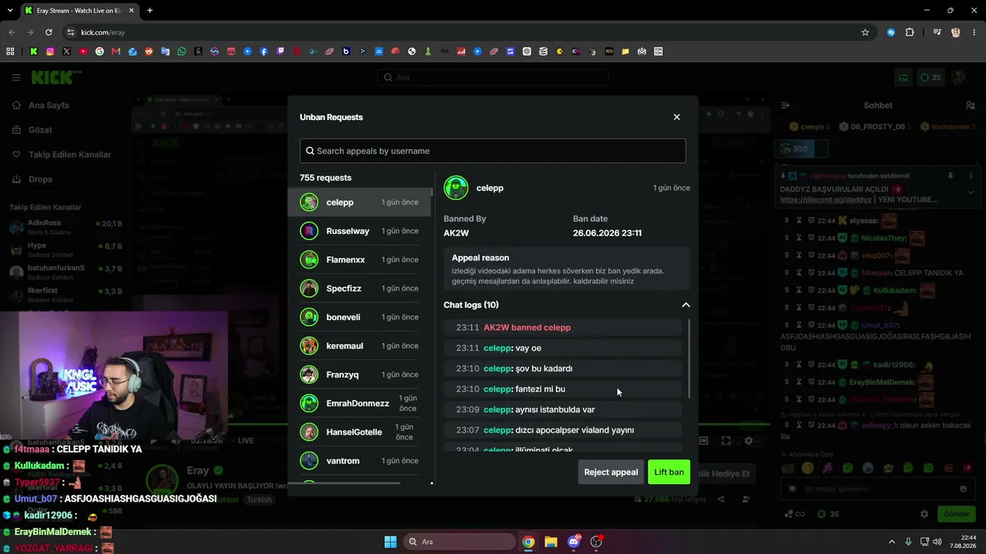The width and height of the screenshot is (986, 554).
Task: Open the Hype followed channel
Action: [x=65, y=249]
